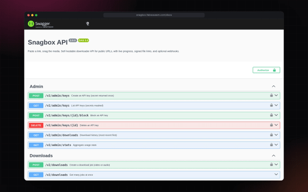Click lock icon on the keys/{id}/block row
This screenshot has width=308, height=192.
point(271,115)
